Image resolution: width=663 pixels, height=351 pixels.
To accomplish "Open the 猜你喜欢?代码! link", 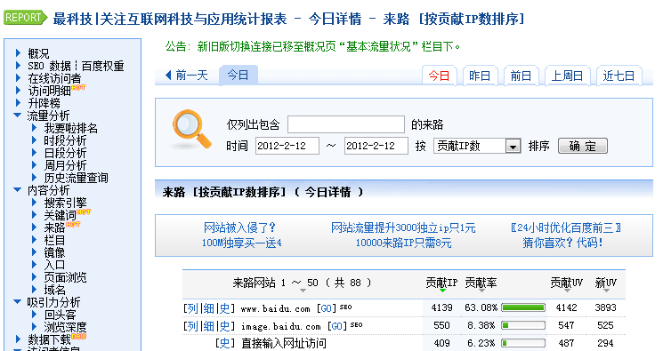I will click(x=562, y=243).
